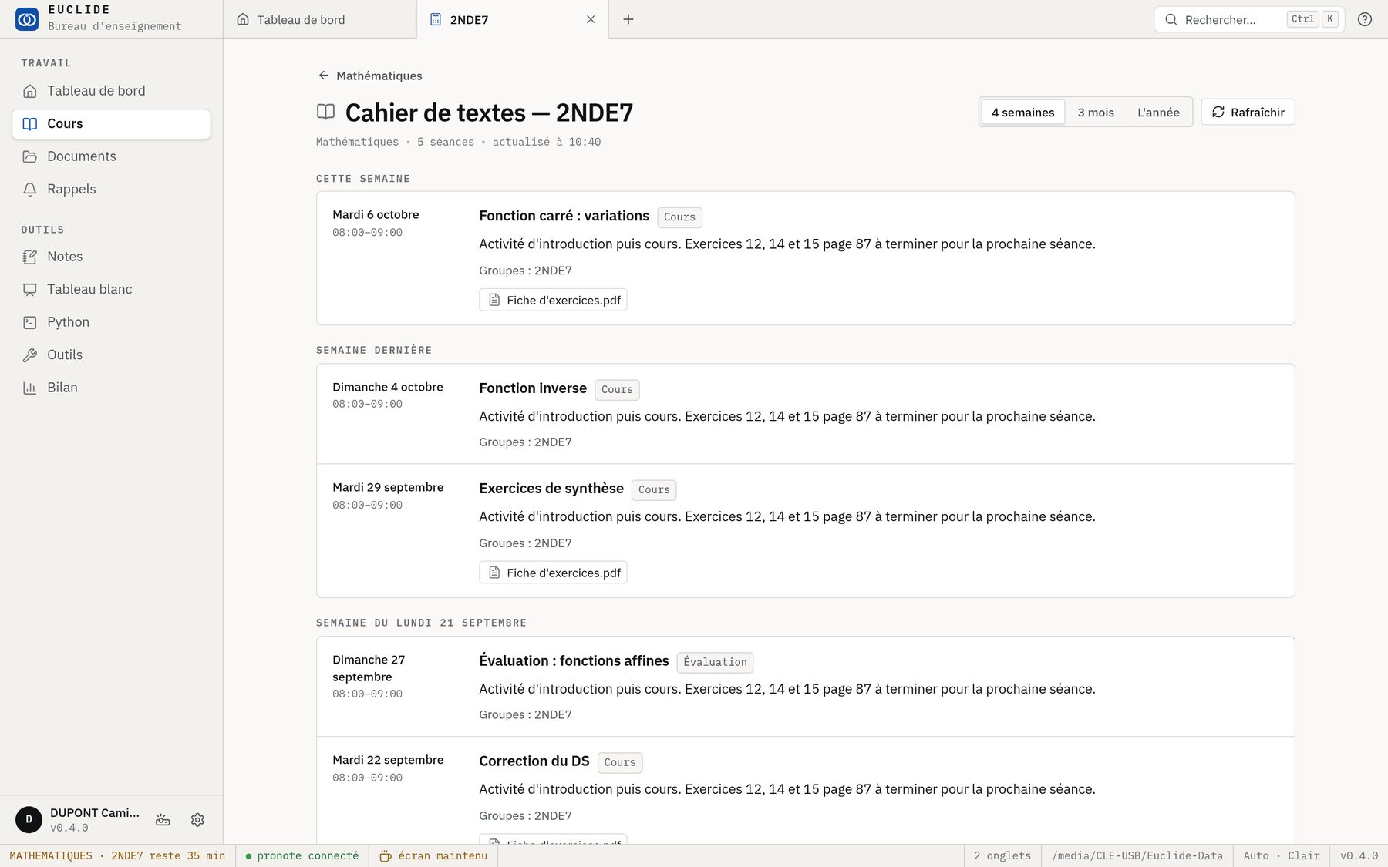
Task: Select the 3 mois range
Action: tap(1096, 113)
